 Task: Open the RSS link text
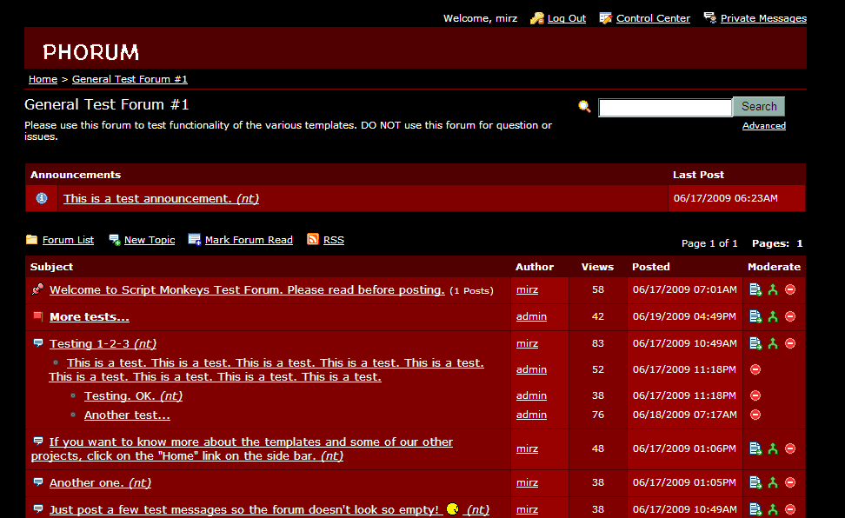(334, 240)
